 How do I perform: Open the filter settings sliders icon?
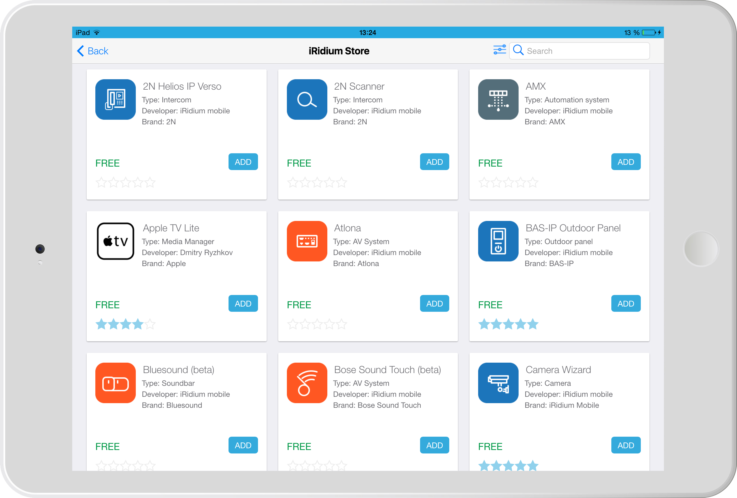pyautogui.click(x=500, y=50)
